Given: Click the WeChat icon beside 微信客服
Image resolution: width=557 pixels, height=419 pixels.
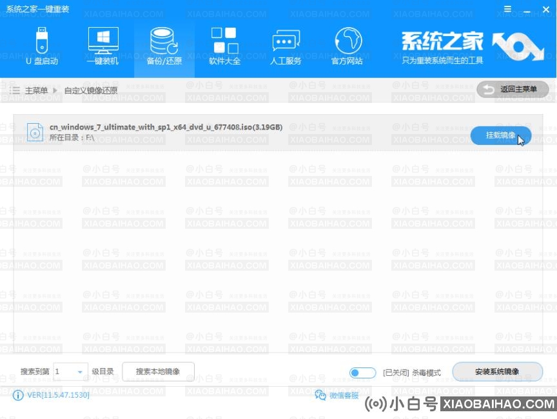Looking at the screenshot, I should pos(320,395).
